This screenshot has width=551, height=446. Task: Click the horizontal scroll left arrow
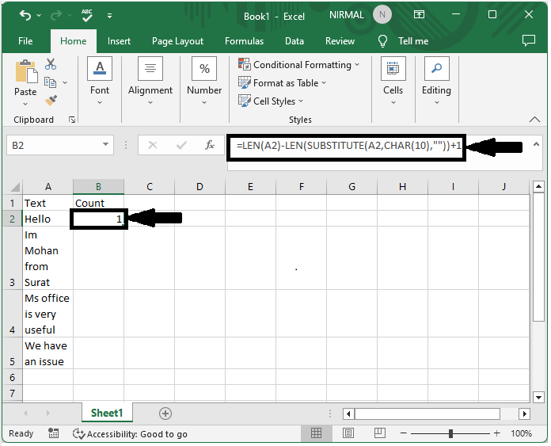[348, 414]
